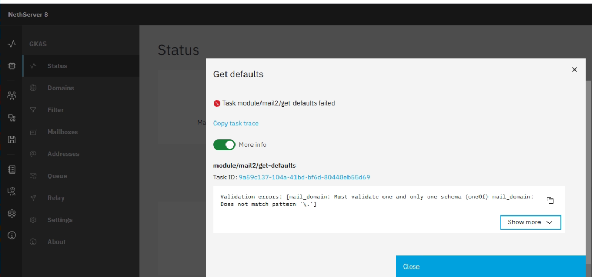592x277 pixels.
Task: Click the blue Close button
Action: (491, 266)
